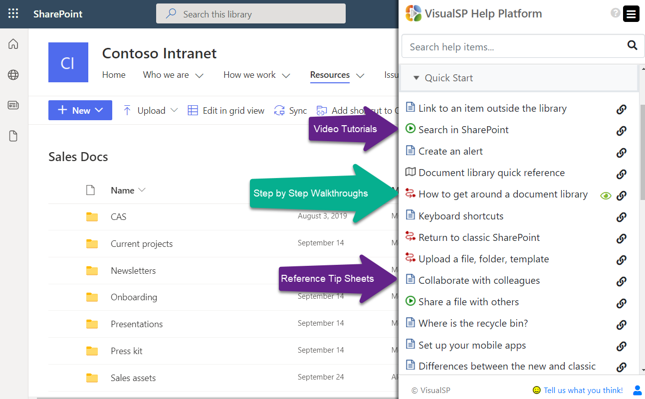Copy link for Search in SharePoint
Viewport: 645px width, 399px height.
pyautogui.click(x=622, y=131)
